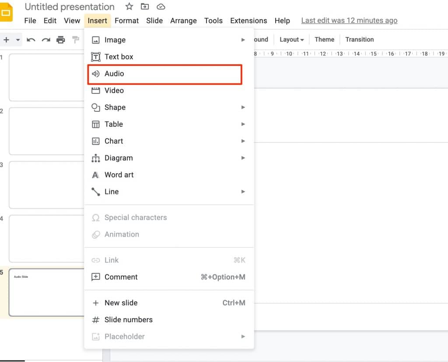The height and width of the screenshot is (362, 448).
Task: Rename the Untitled presentation title
Action: 70,7
